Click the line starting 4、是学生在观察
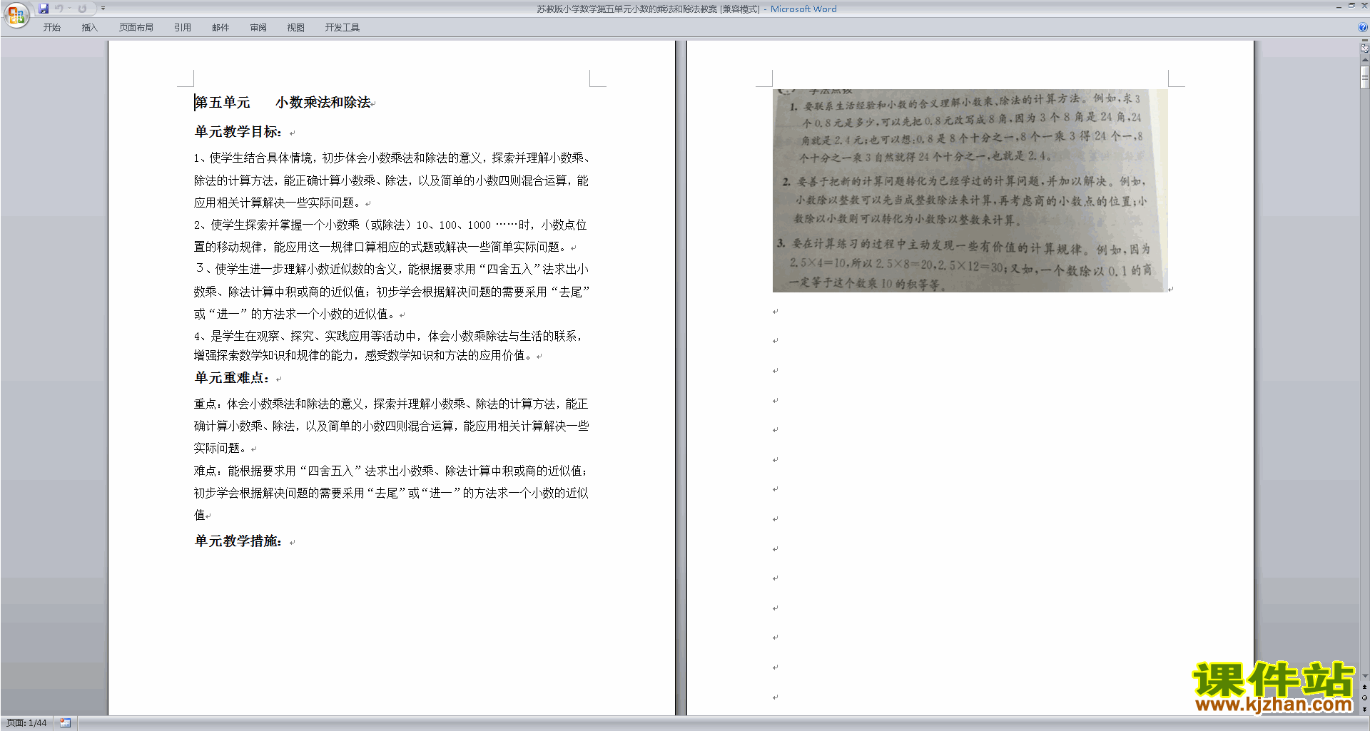 click(x=389, y=336)
